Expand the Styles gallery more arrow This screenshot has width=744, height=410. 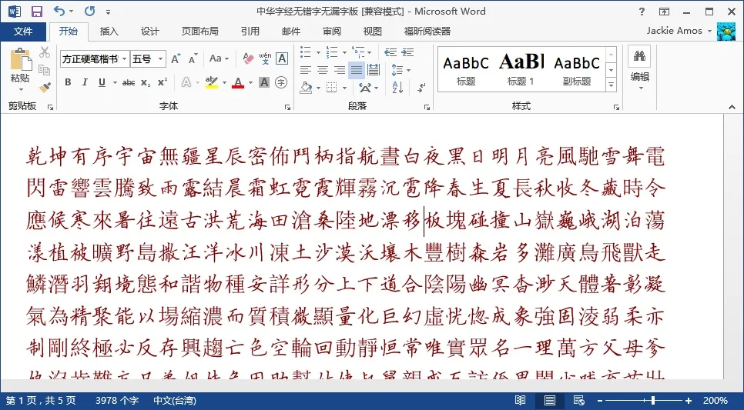(x=612, y=84)
